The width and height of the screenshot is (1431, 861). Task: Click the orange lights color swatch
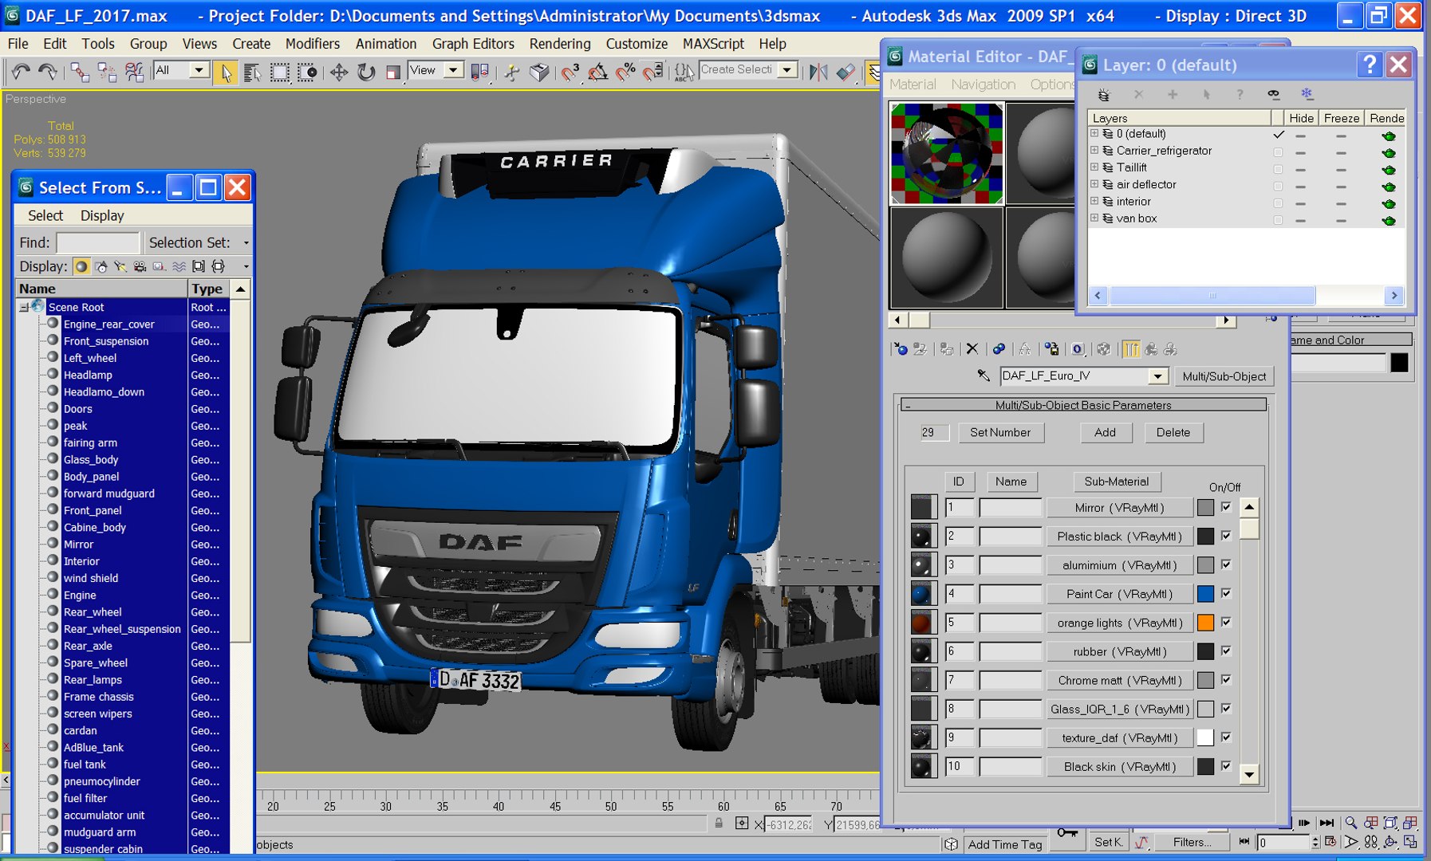(1205, 623)
